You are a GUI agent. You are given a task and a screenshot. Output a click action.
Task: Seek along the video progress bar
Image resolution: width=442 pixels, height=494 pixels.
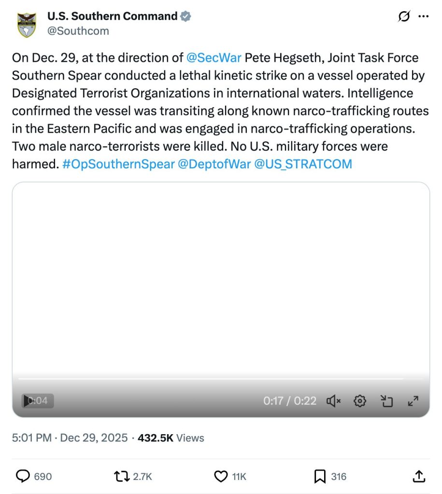click(x=211, y=379)
